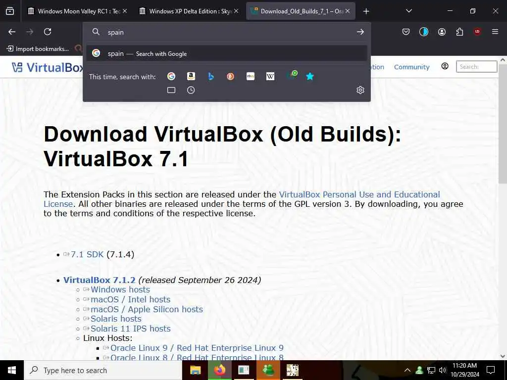Open the clock showing 11:20 AM

point(464,370)
